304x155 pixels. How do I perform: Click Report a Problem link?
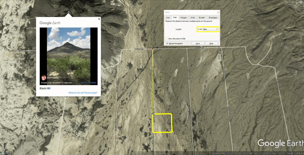click(x=89, y=83)
